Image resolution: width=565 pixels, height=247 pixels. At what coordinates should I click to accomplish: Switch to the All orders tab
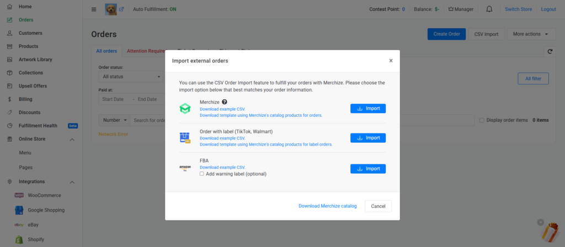(x=106, y=51)
